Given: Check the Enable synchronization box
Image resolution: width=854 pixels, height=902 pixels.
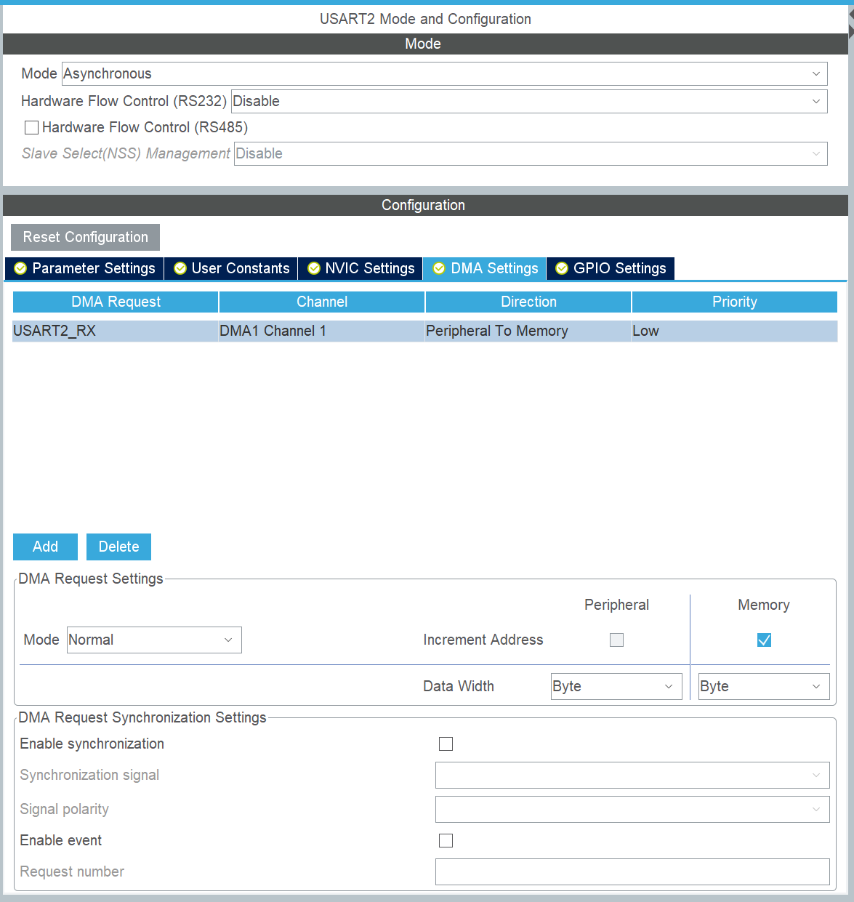Looking at the screenshot, I should (x=446, y=744).
